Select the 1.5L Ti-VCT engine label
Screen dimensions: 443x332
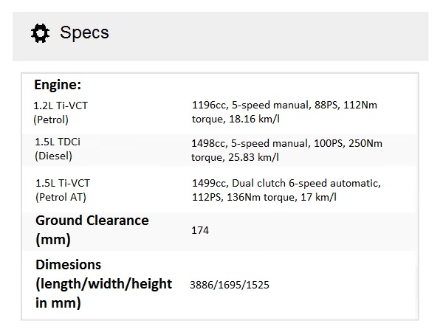(x=63, y=182)
